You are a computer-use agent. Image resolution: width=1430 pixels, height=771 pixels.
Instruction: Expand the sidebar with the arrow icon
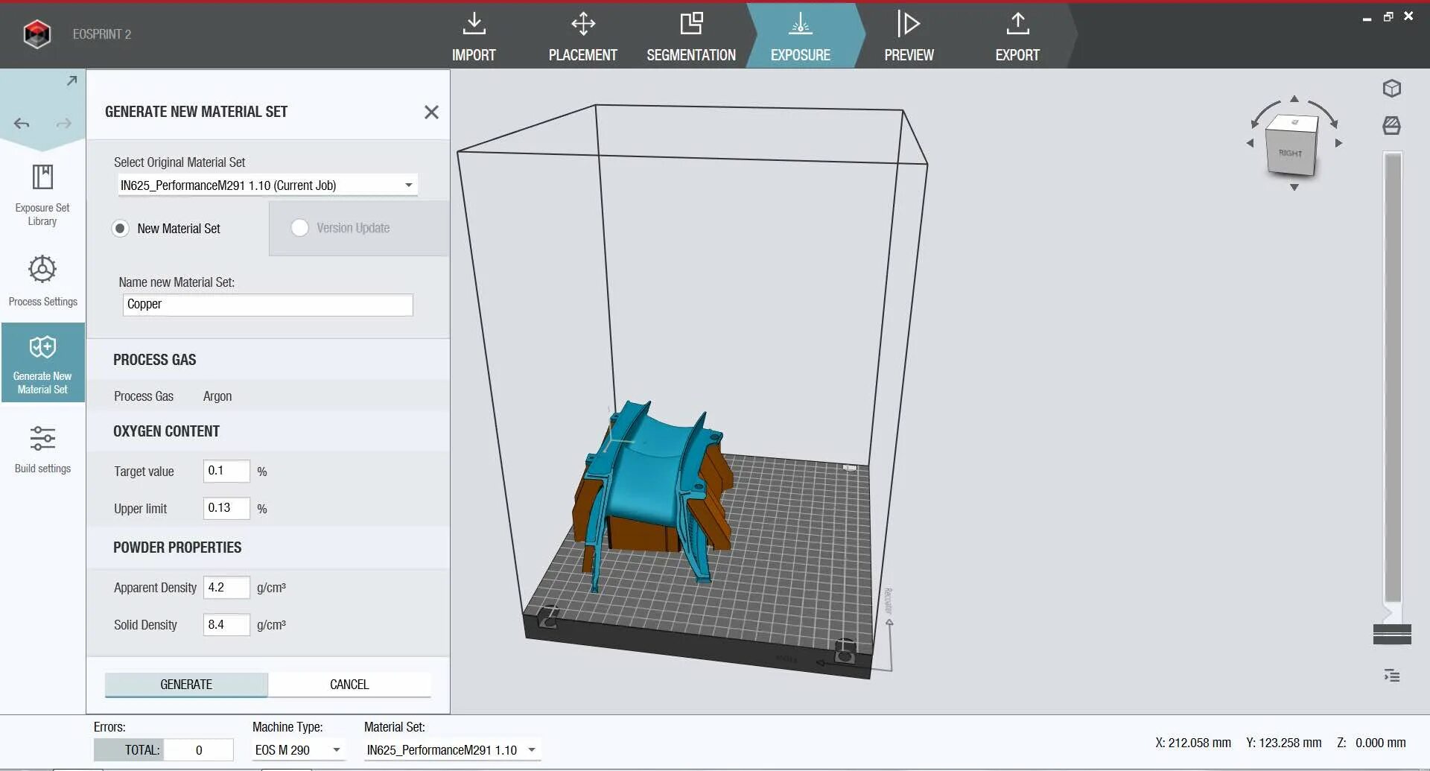tap(71, 80)
